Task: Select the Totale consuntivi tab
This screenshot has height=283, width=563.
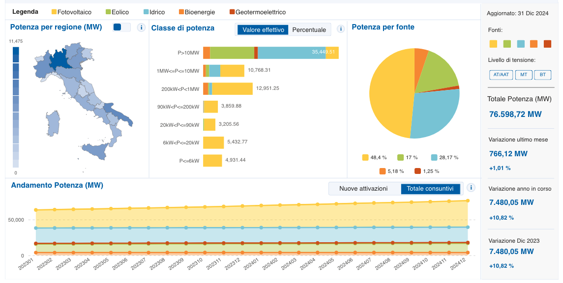Action: pos(430,189)
